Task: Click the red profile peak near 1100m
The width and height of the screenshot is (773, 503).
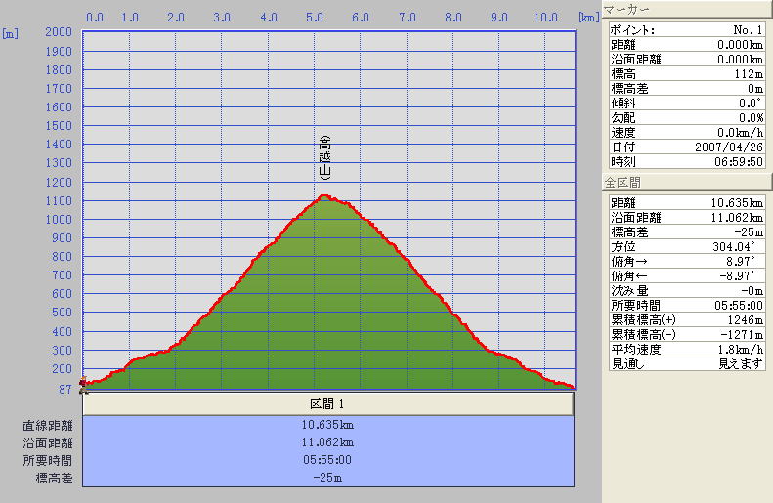Action: (x=324, y=196)
